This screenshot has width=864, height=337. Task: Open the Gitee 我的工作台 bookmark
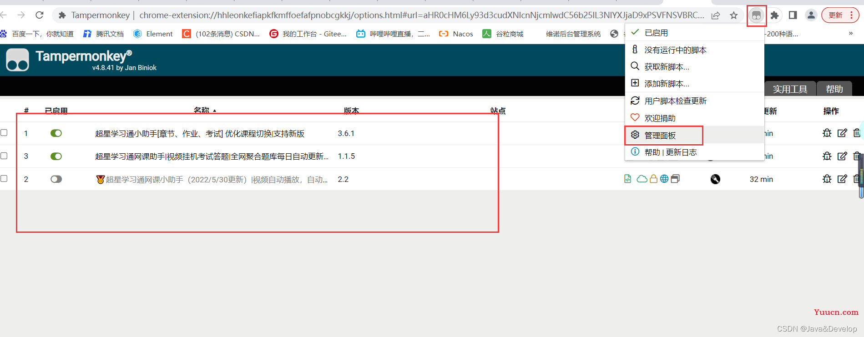click(308, 34)
